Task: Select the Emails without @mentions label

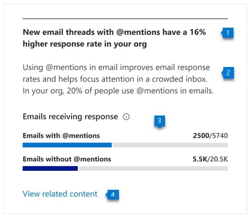Action: coord(67,159)
